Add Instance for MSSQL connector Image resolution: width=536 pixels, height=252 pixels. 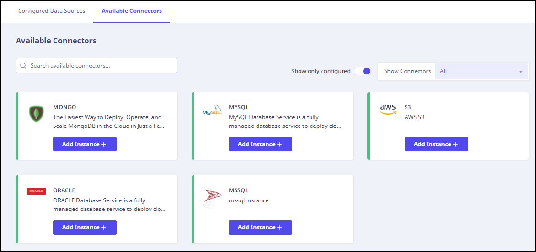pyautogui.click(x=260, y=227)
